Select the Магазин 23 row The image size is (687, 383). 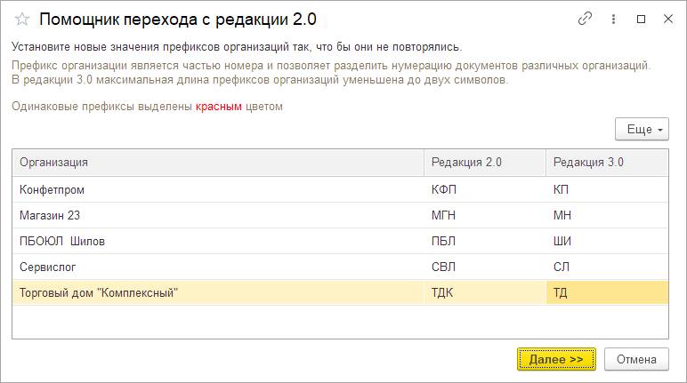pos(218,216)
